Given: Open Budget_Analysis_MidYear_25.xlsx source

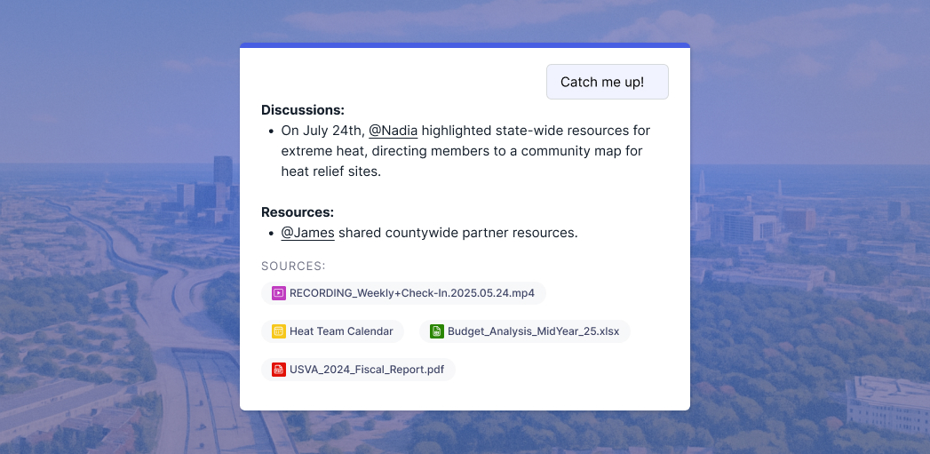Looking at the screenshot, I should [525, 331].
